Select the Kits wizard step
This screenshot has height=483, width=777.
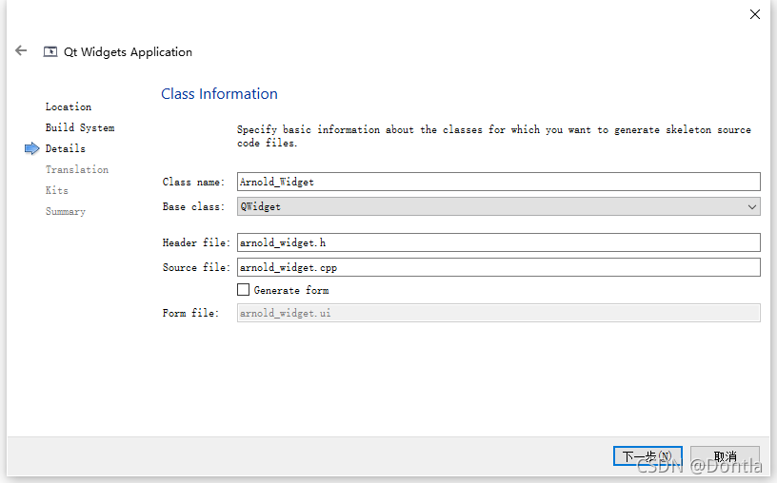tap(57, 190)
